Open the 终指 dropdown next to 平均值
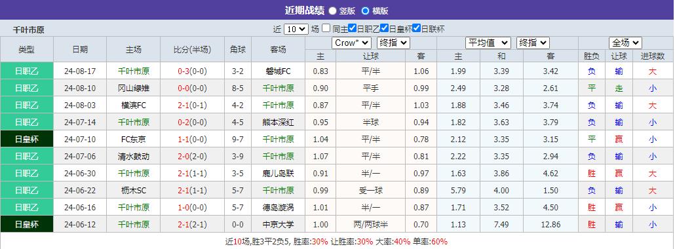This screenshot has height=249, width=675. pos(533,43)
